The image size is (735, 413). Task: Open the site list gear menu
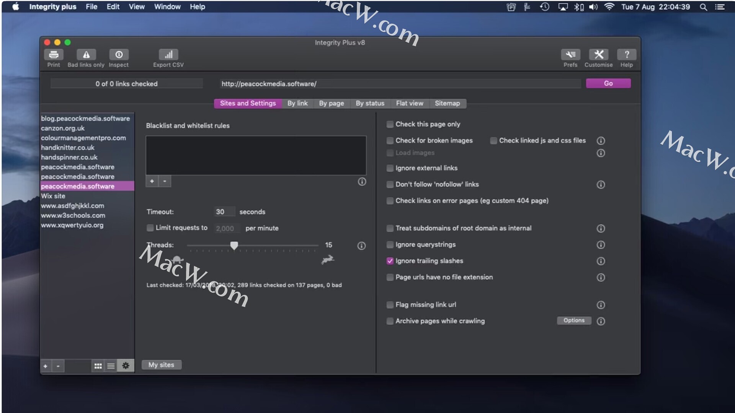point(126,366)
